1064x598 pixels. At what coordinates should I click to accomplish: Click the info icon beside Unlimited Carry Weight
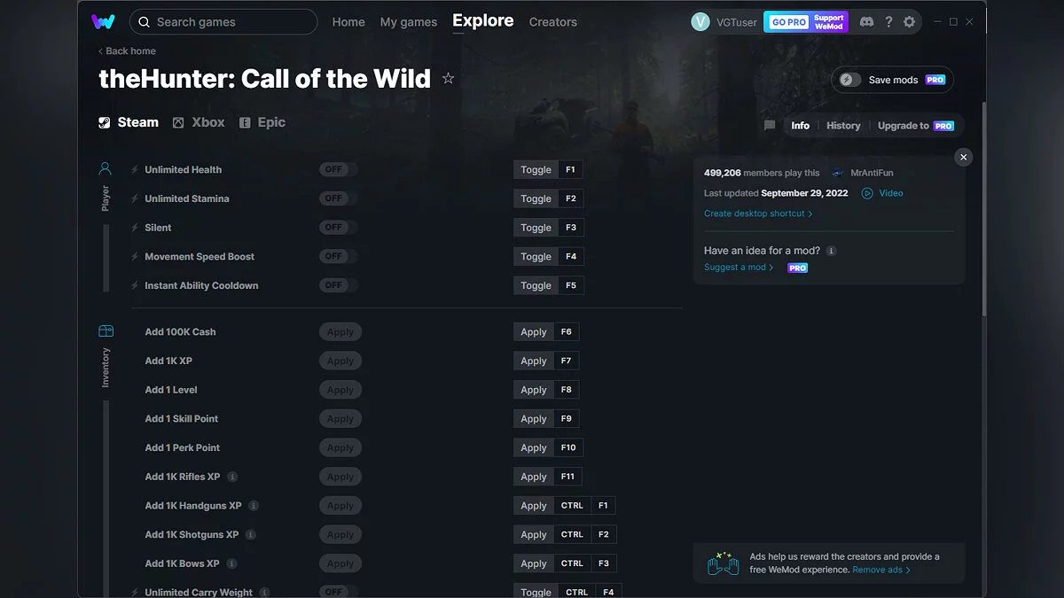click(264, 592)
